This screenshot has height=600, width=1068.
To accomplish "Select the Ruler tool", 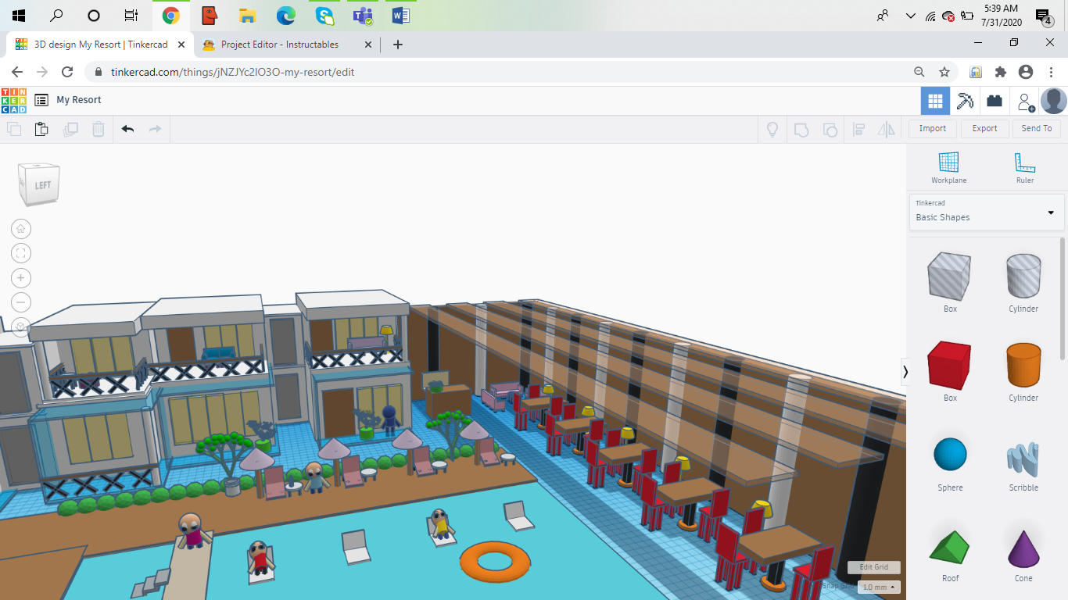I will pyautogui.click(x=1024, y=168).
